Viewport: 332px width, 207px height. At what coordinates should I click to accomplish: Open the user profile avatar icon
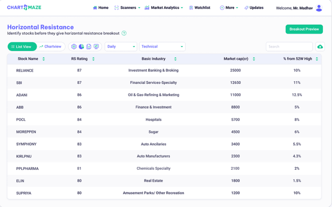pyautogui.click(x=319, y=8)
